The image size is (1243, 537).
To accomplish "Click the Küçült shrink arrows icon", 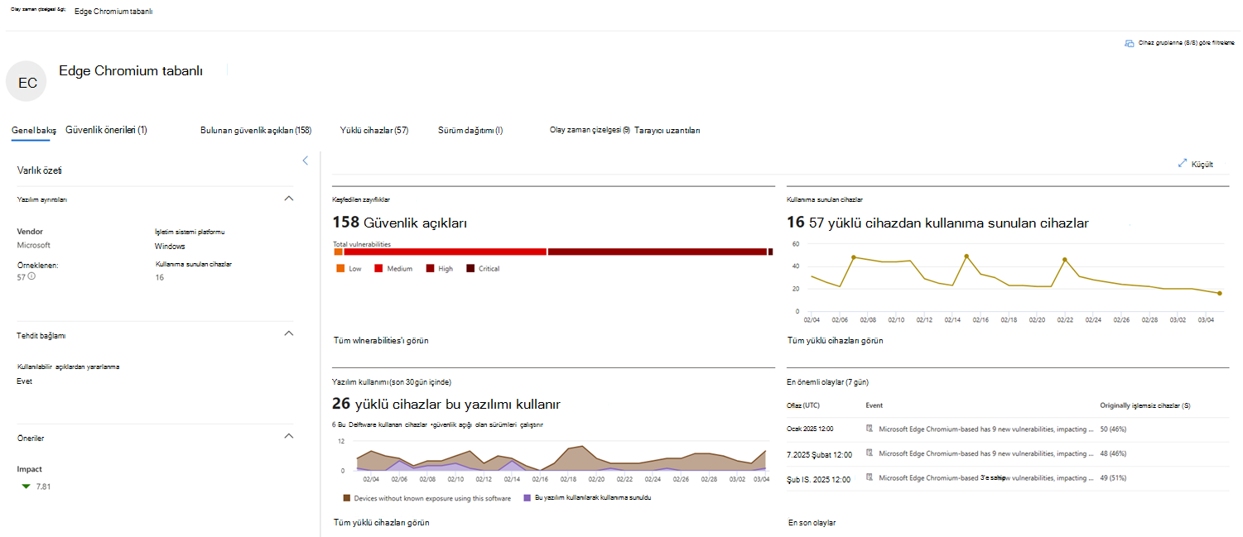I will point(1183,164).
